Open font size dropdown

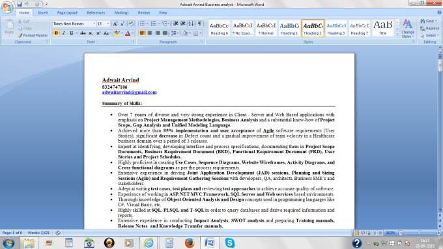coord(108,23)
